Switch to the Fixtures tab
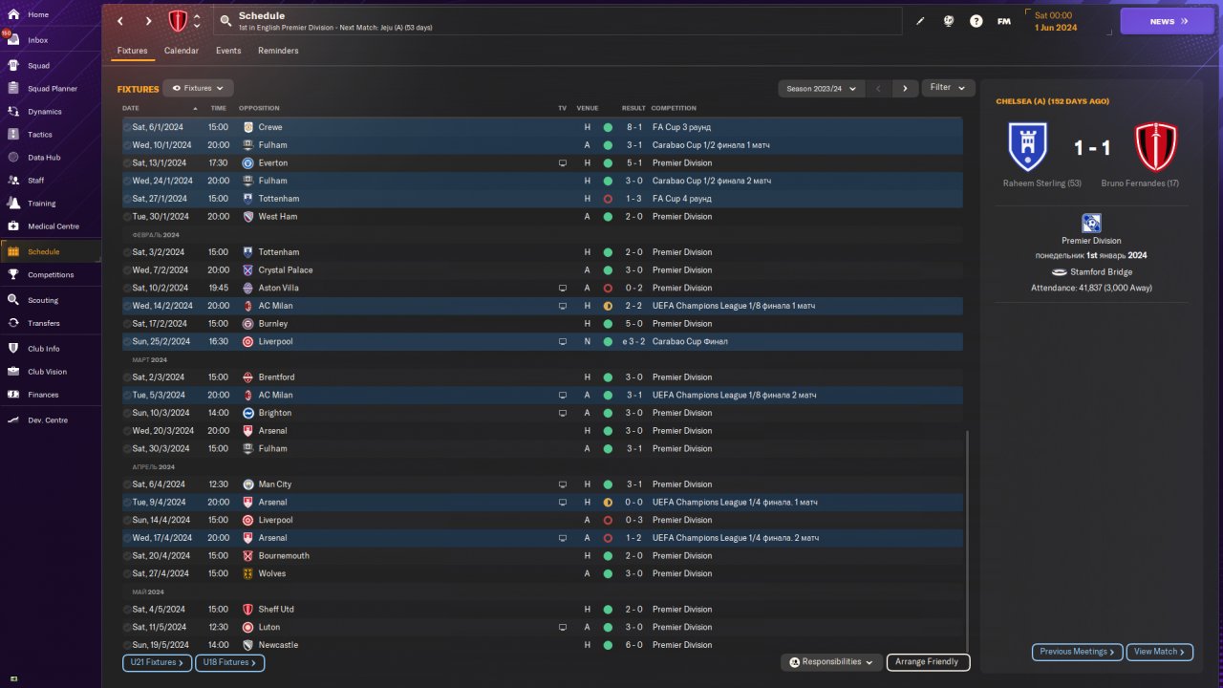 click(x=133, y=51)
